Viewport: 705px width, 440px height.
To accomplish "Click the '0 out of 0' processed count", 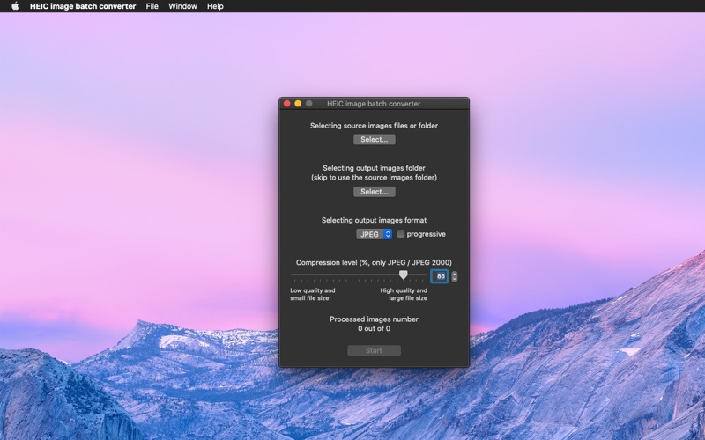I will [x=374, y=328].
